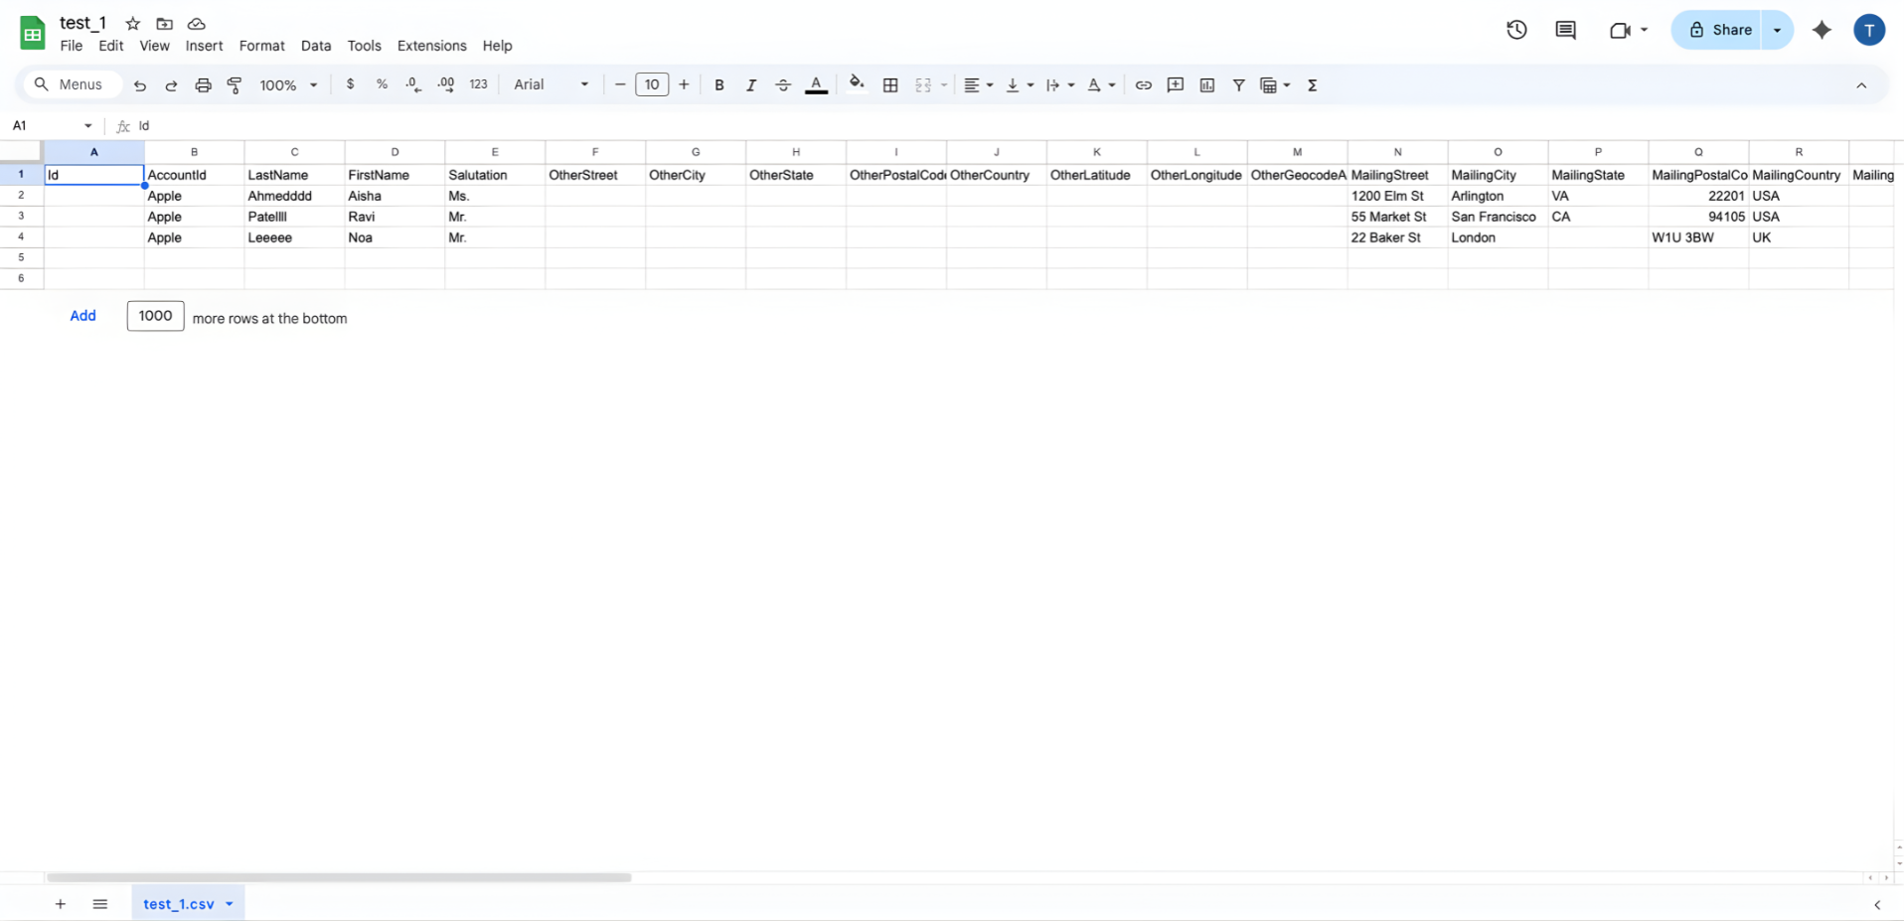Select the Fill color icon

pyautogui.click(x=856, y=85)
